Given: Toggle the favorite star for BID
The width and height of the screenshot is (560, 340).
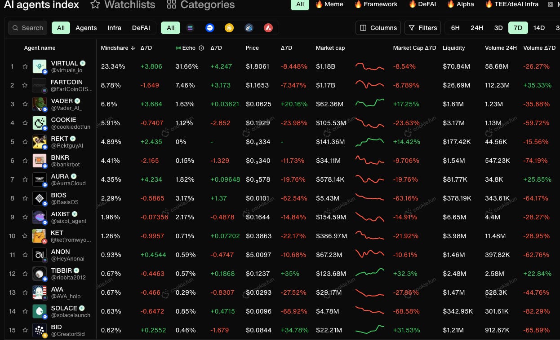Looking at the screenshot, I should 25,330.
